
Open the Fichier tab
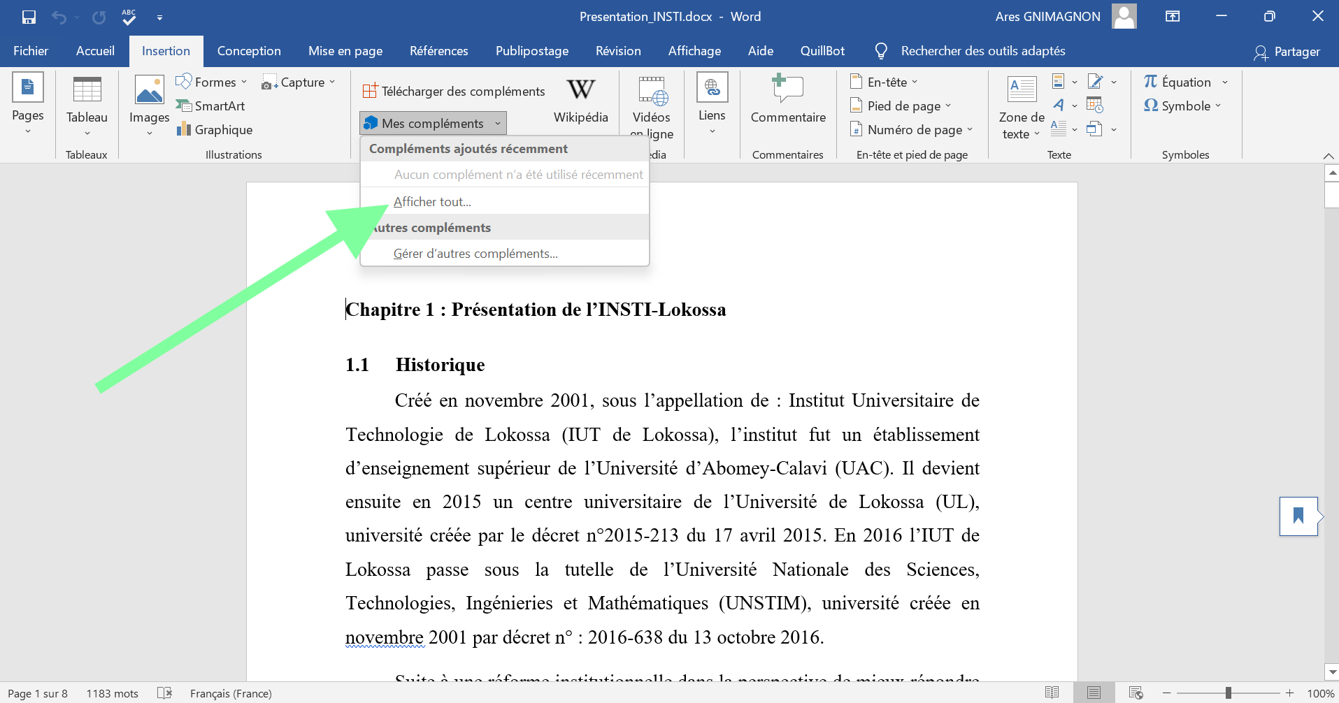tap(31, 51)
